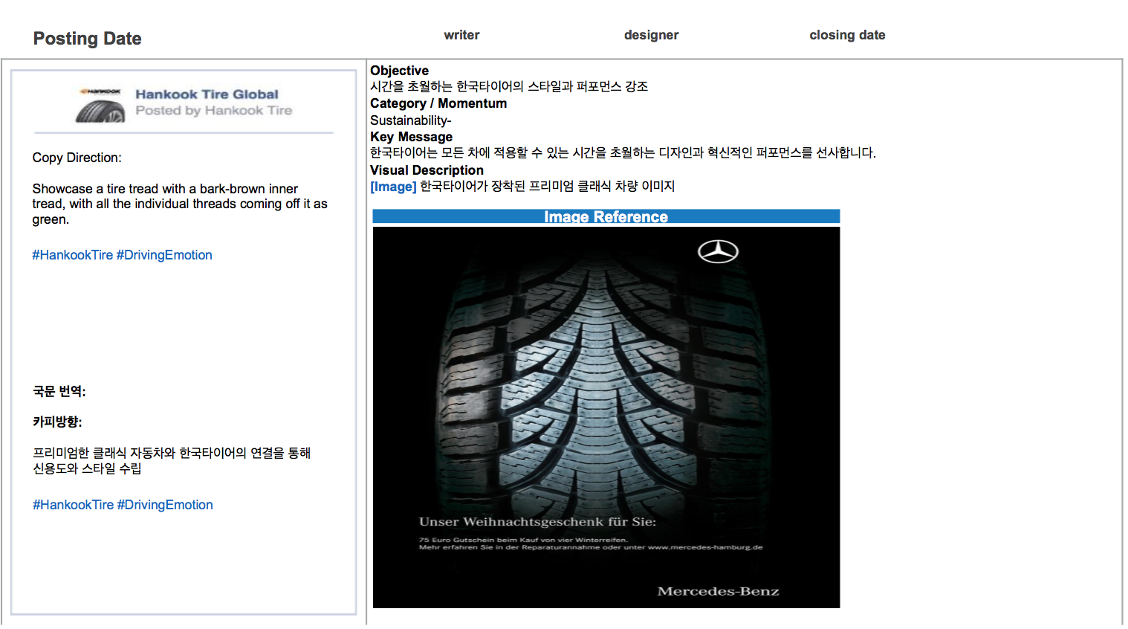Click the Objective heading
Image resolution: width=1128 pixels, height=629 pixels.
399,71
